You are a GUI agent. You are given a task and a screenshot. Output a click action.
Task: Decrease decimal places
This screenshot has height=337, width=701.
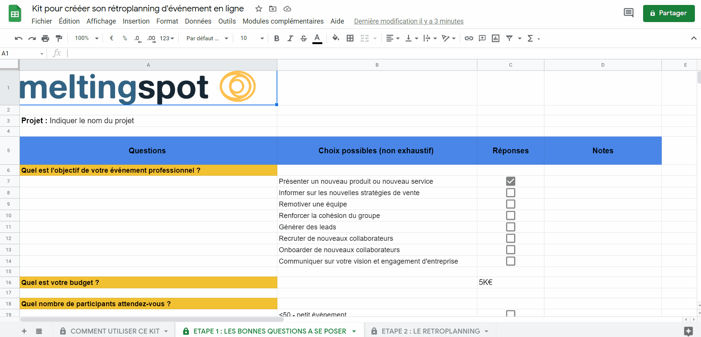pyautogui.click(x=138, y=38)
